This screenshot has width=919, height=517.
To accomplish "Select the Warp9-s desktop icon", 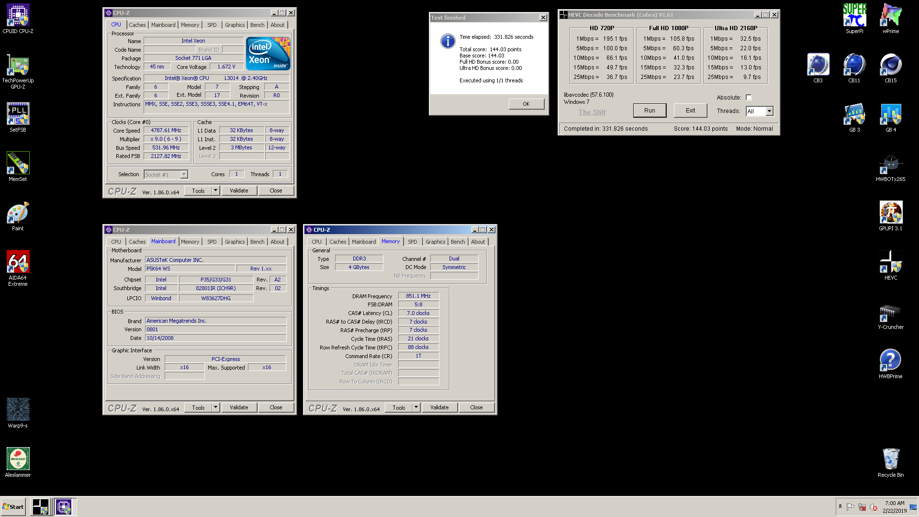I will (18, 413).
